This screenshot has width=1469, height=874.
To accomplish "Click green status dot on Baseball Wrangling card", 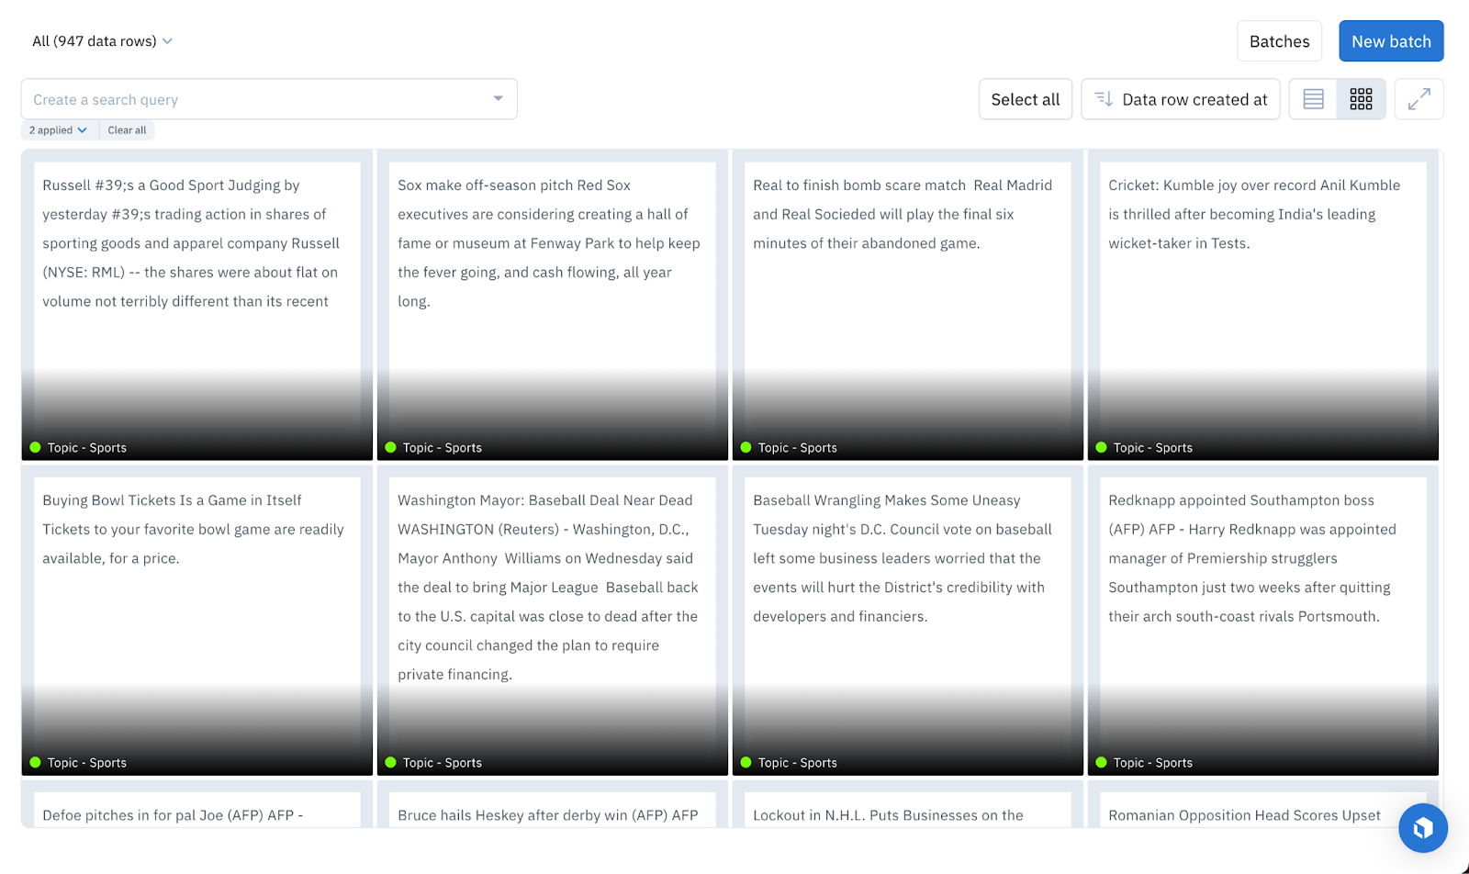I will click(746, 762).
